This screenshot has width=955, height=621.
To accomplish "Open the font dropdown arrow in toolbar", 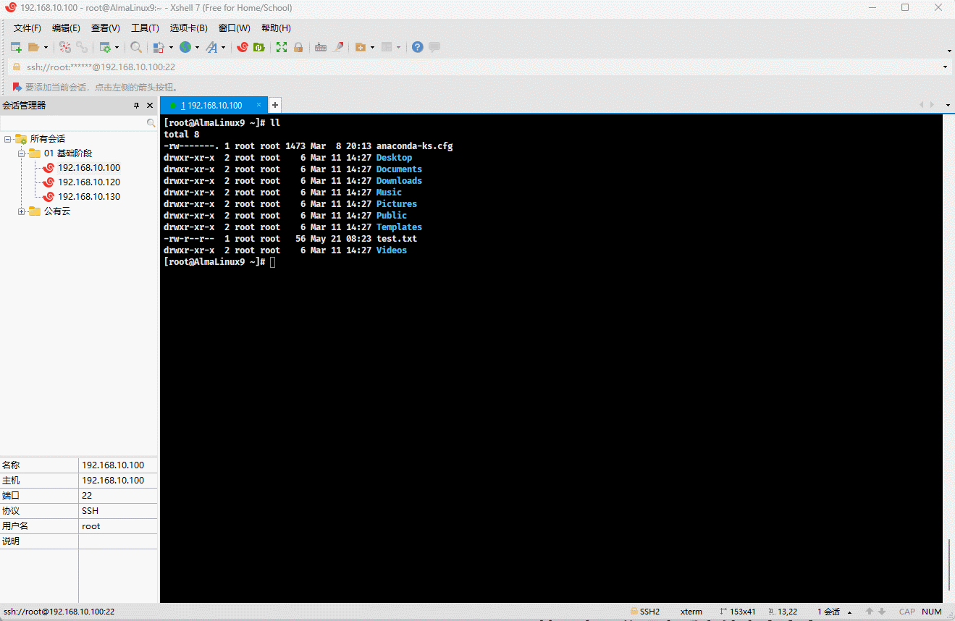I will point(223,48).
